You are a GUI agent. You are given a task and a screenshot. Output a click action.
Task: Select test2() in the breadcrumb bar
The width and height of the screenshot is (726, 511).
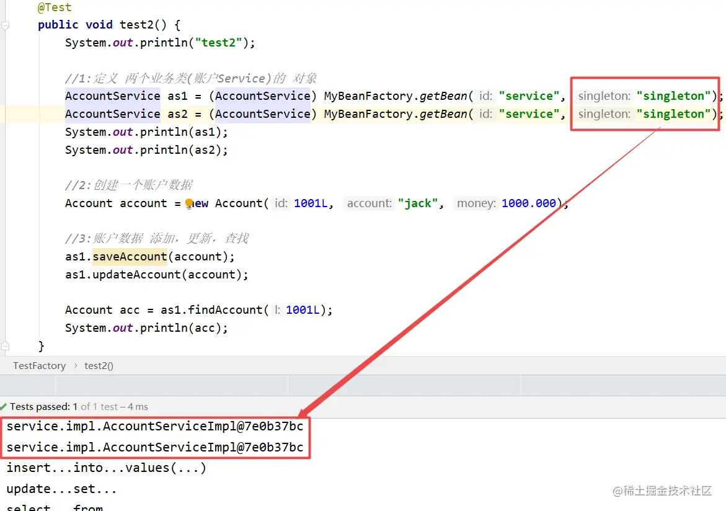99,366
